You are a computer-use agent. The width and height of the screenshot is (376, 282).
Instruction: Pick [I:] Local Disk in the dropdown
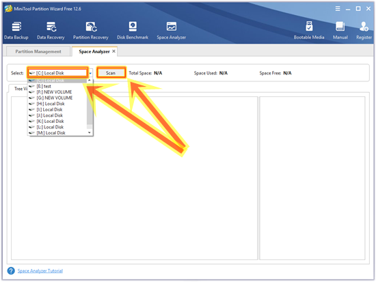coord(57,109)
